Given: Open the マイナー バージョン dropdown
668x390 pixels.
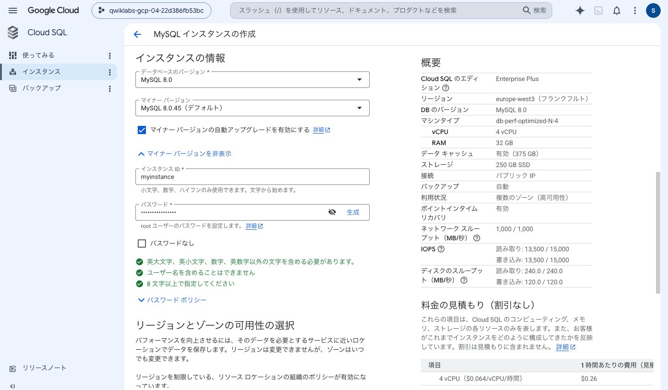Looking at the screenshot, I should 253,108.
